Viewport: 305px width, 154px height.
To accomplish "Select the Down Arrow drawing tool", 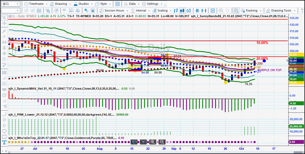I will 4,120.
